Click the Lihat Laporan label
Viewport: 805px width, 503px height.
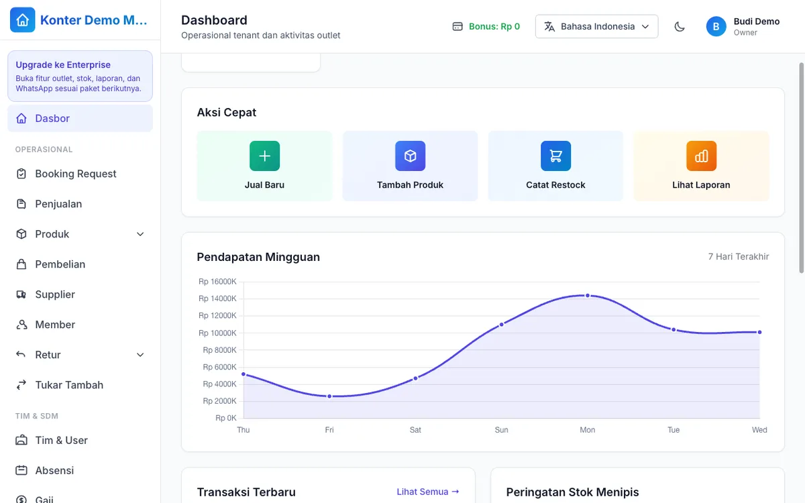coord(701,185)
